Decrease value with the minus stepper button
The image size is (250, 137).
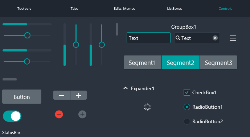(62, 95)
